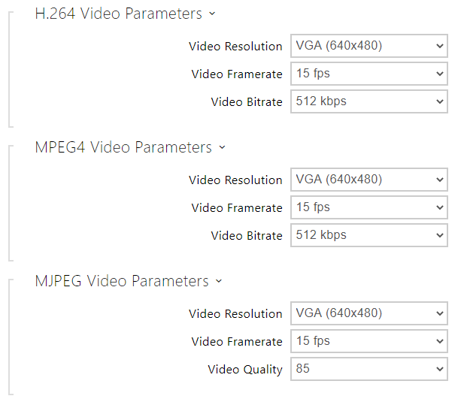Collapse MPEG4 Video Parameters section chevron

[x=222, y=147]
